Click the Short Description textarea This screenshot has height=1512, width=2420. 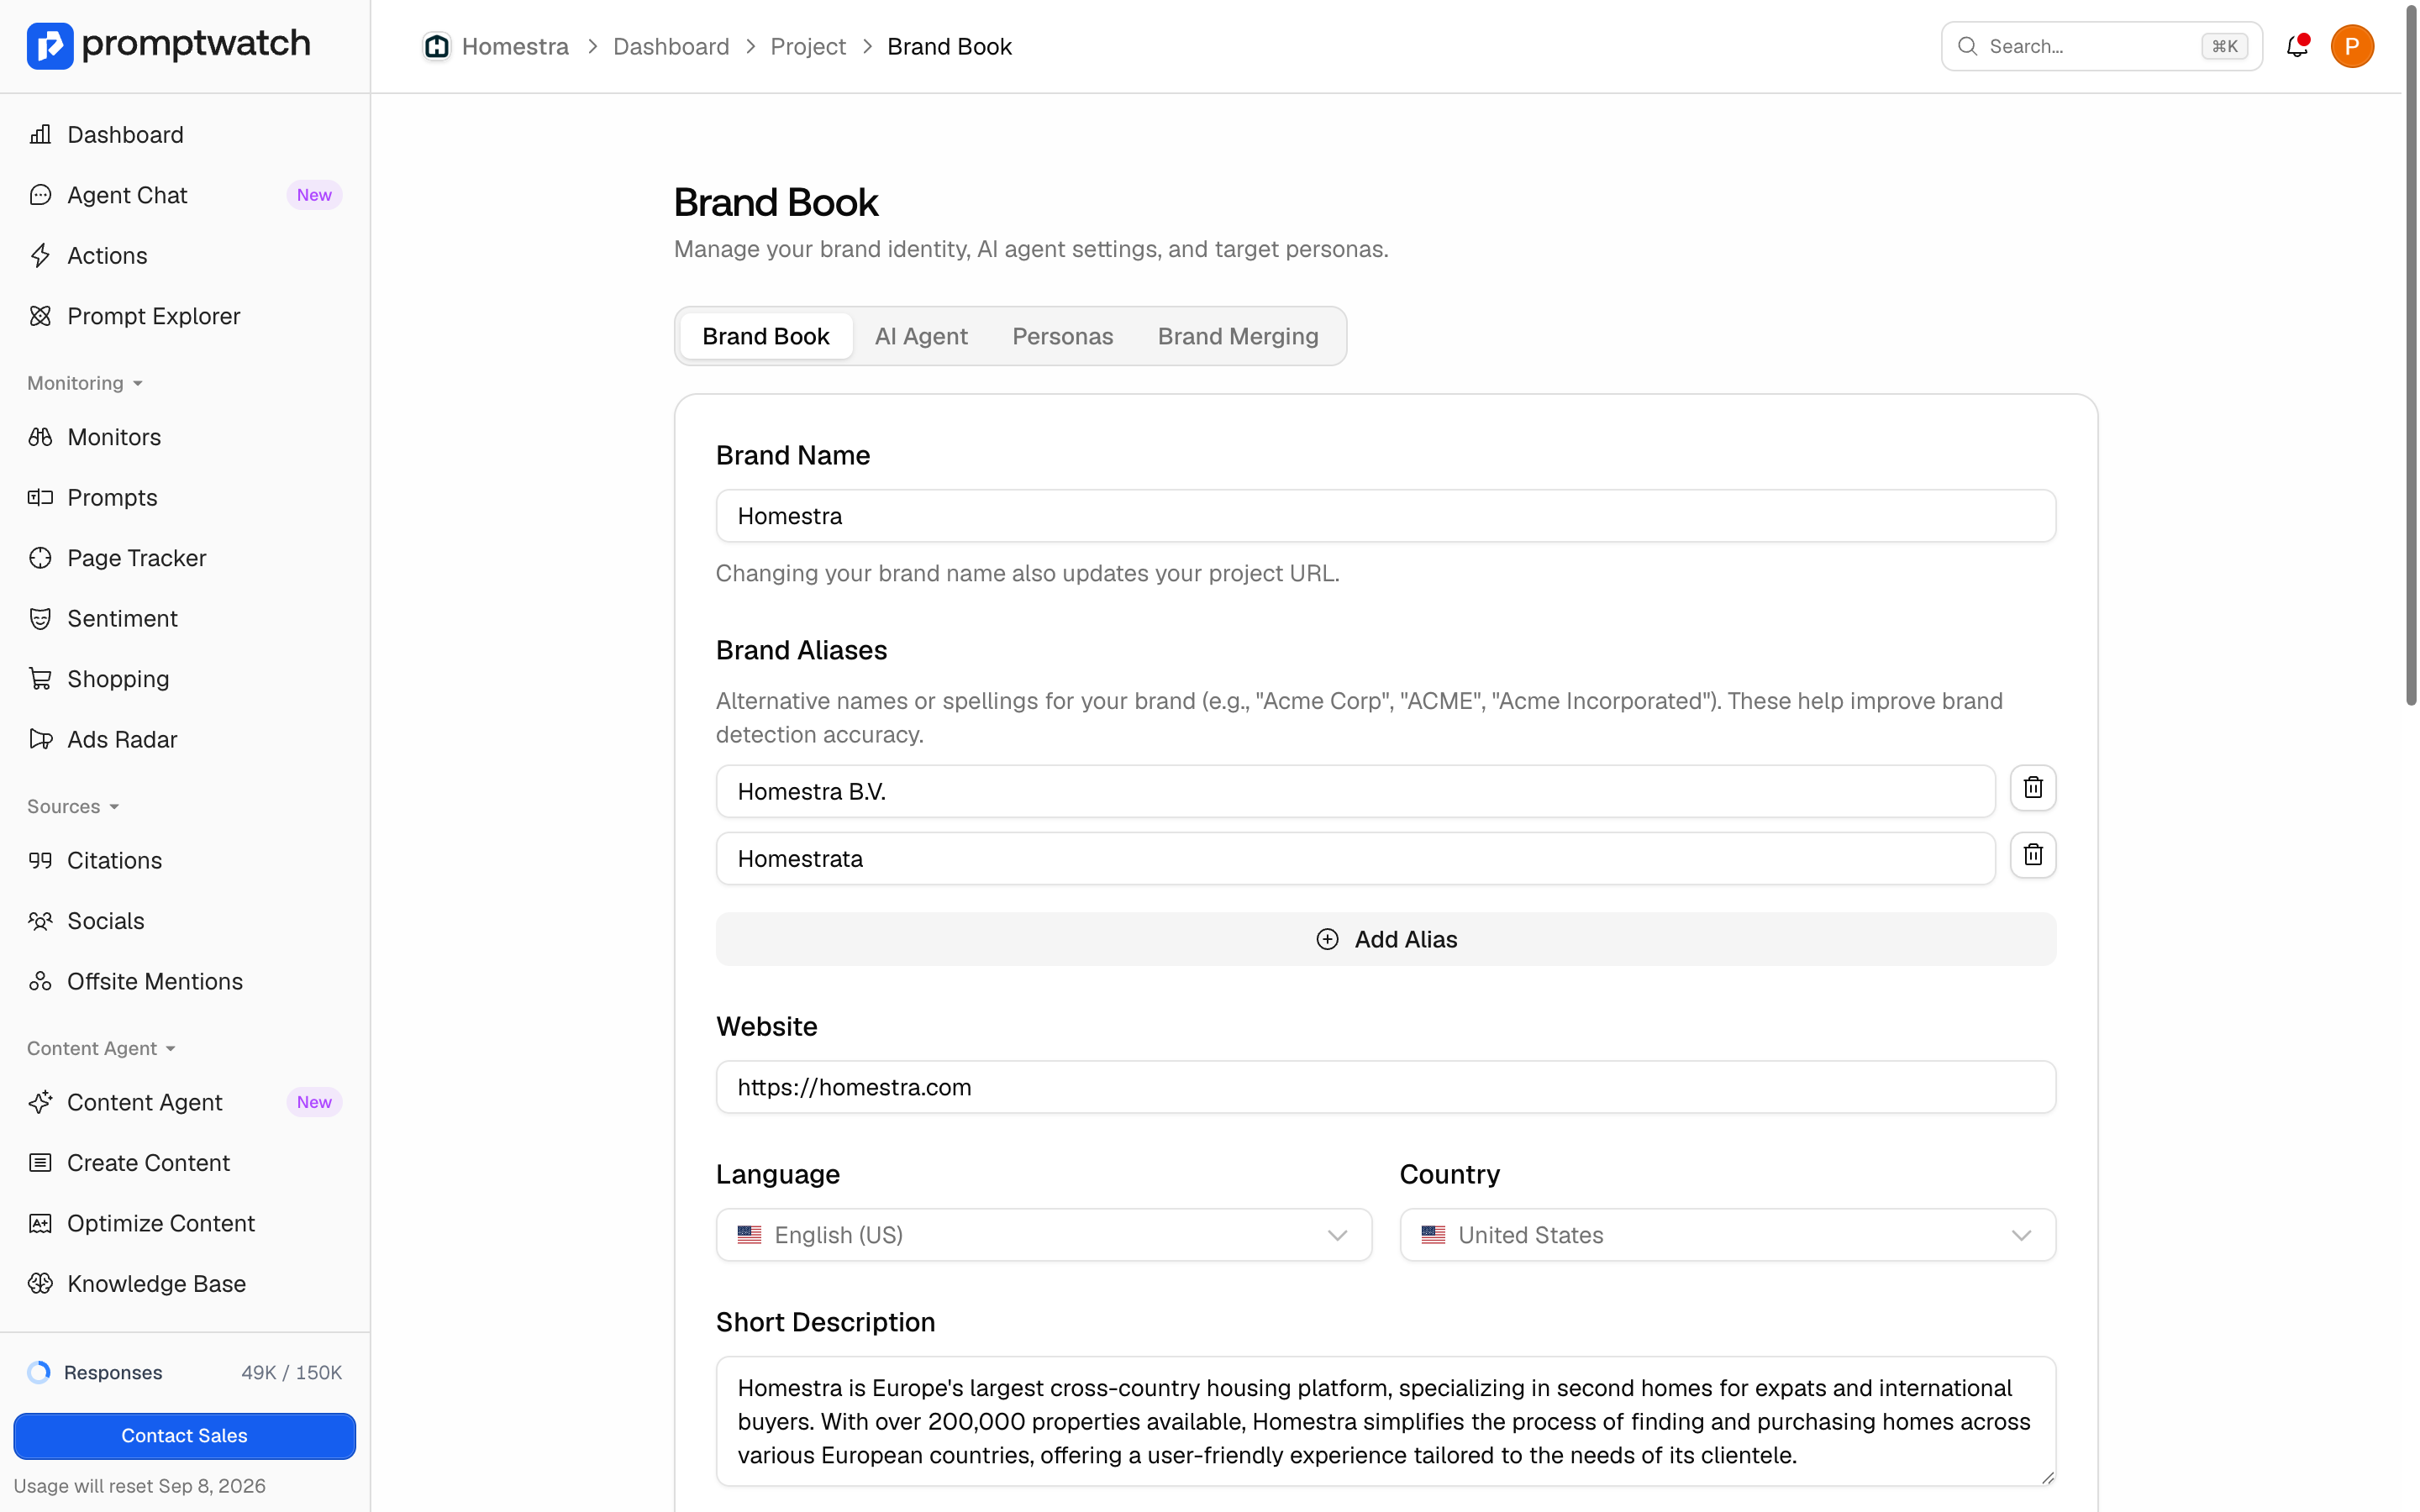1386,1421
